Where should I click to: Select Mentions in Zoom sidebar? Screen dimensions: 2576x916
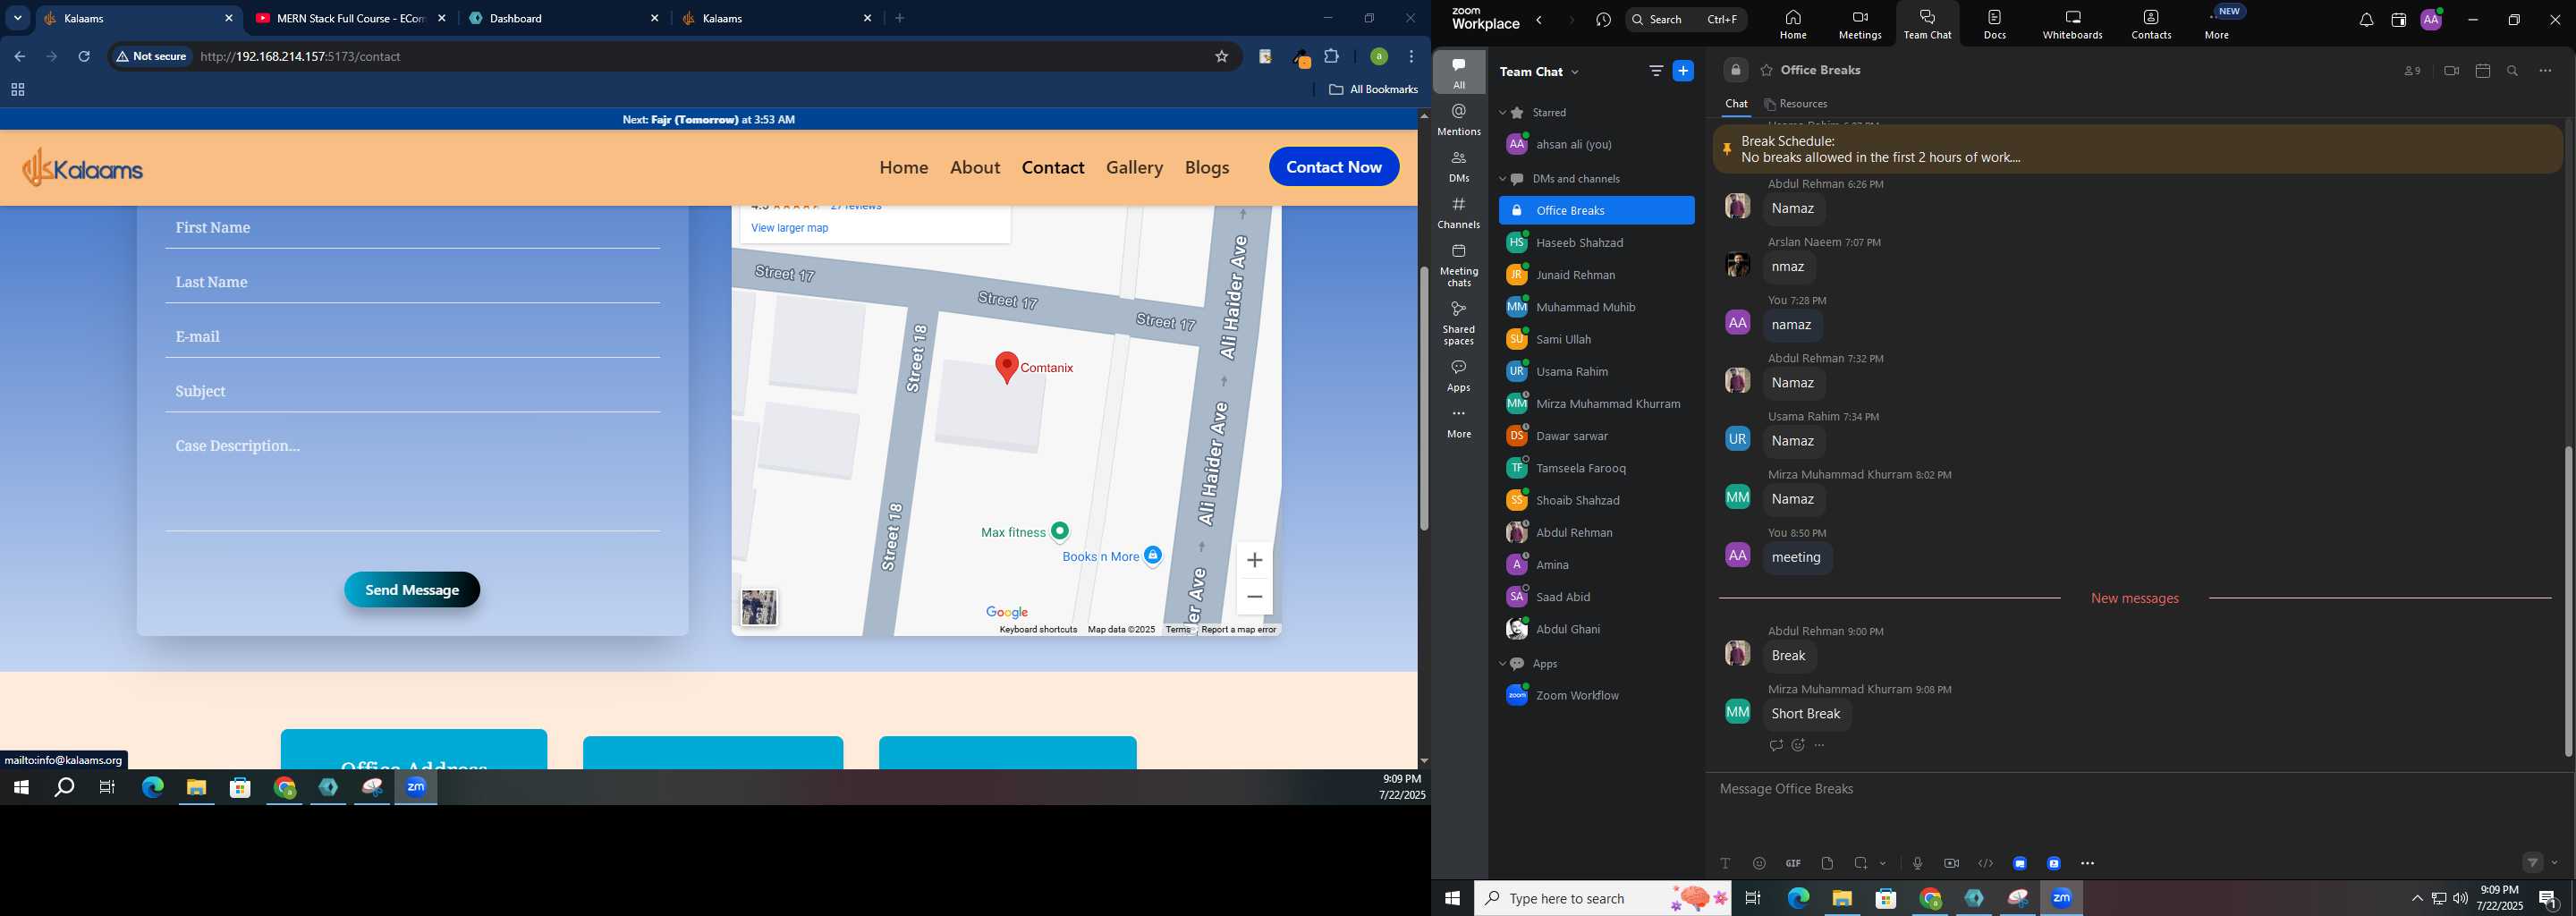1459,120
